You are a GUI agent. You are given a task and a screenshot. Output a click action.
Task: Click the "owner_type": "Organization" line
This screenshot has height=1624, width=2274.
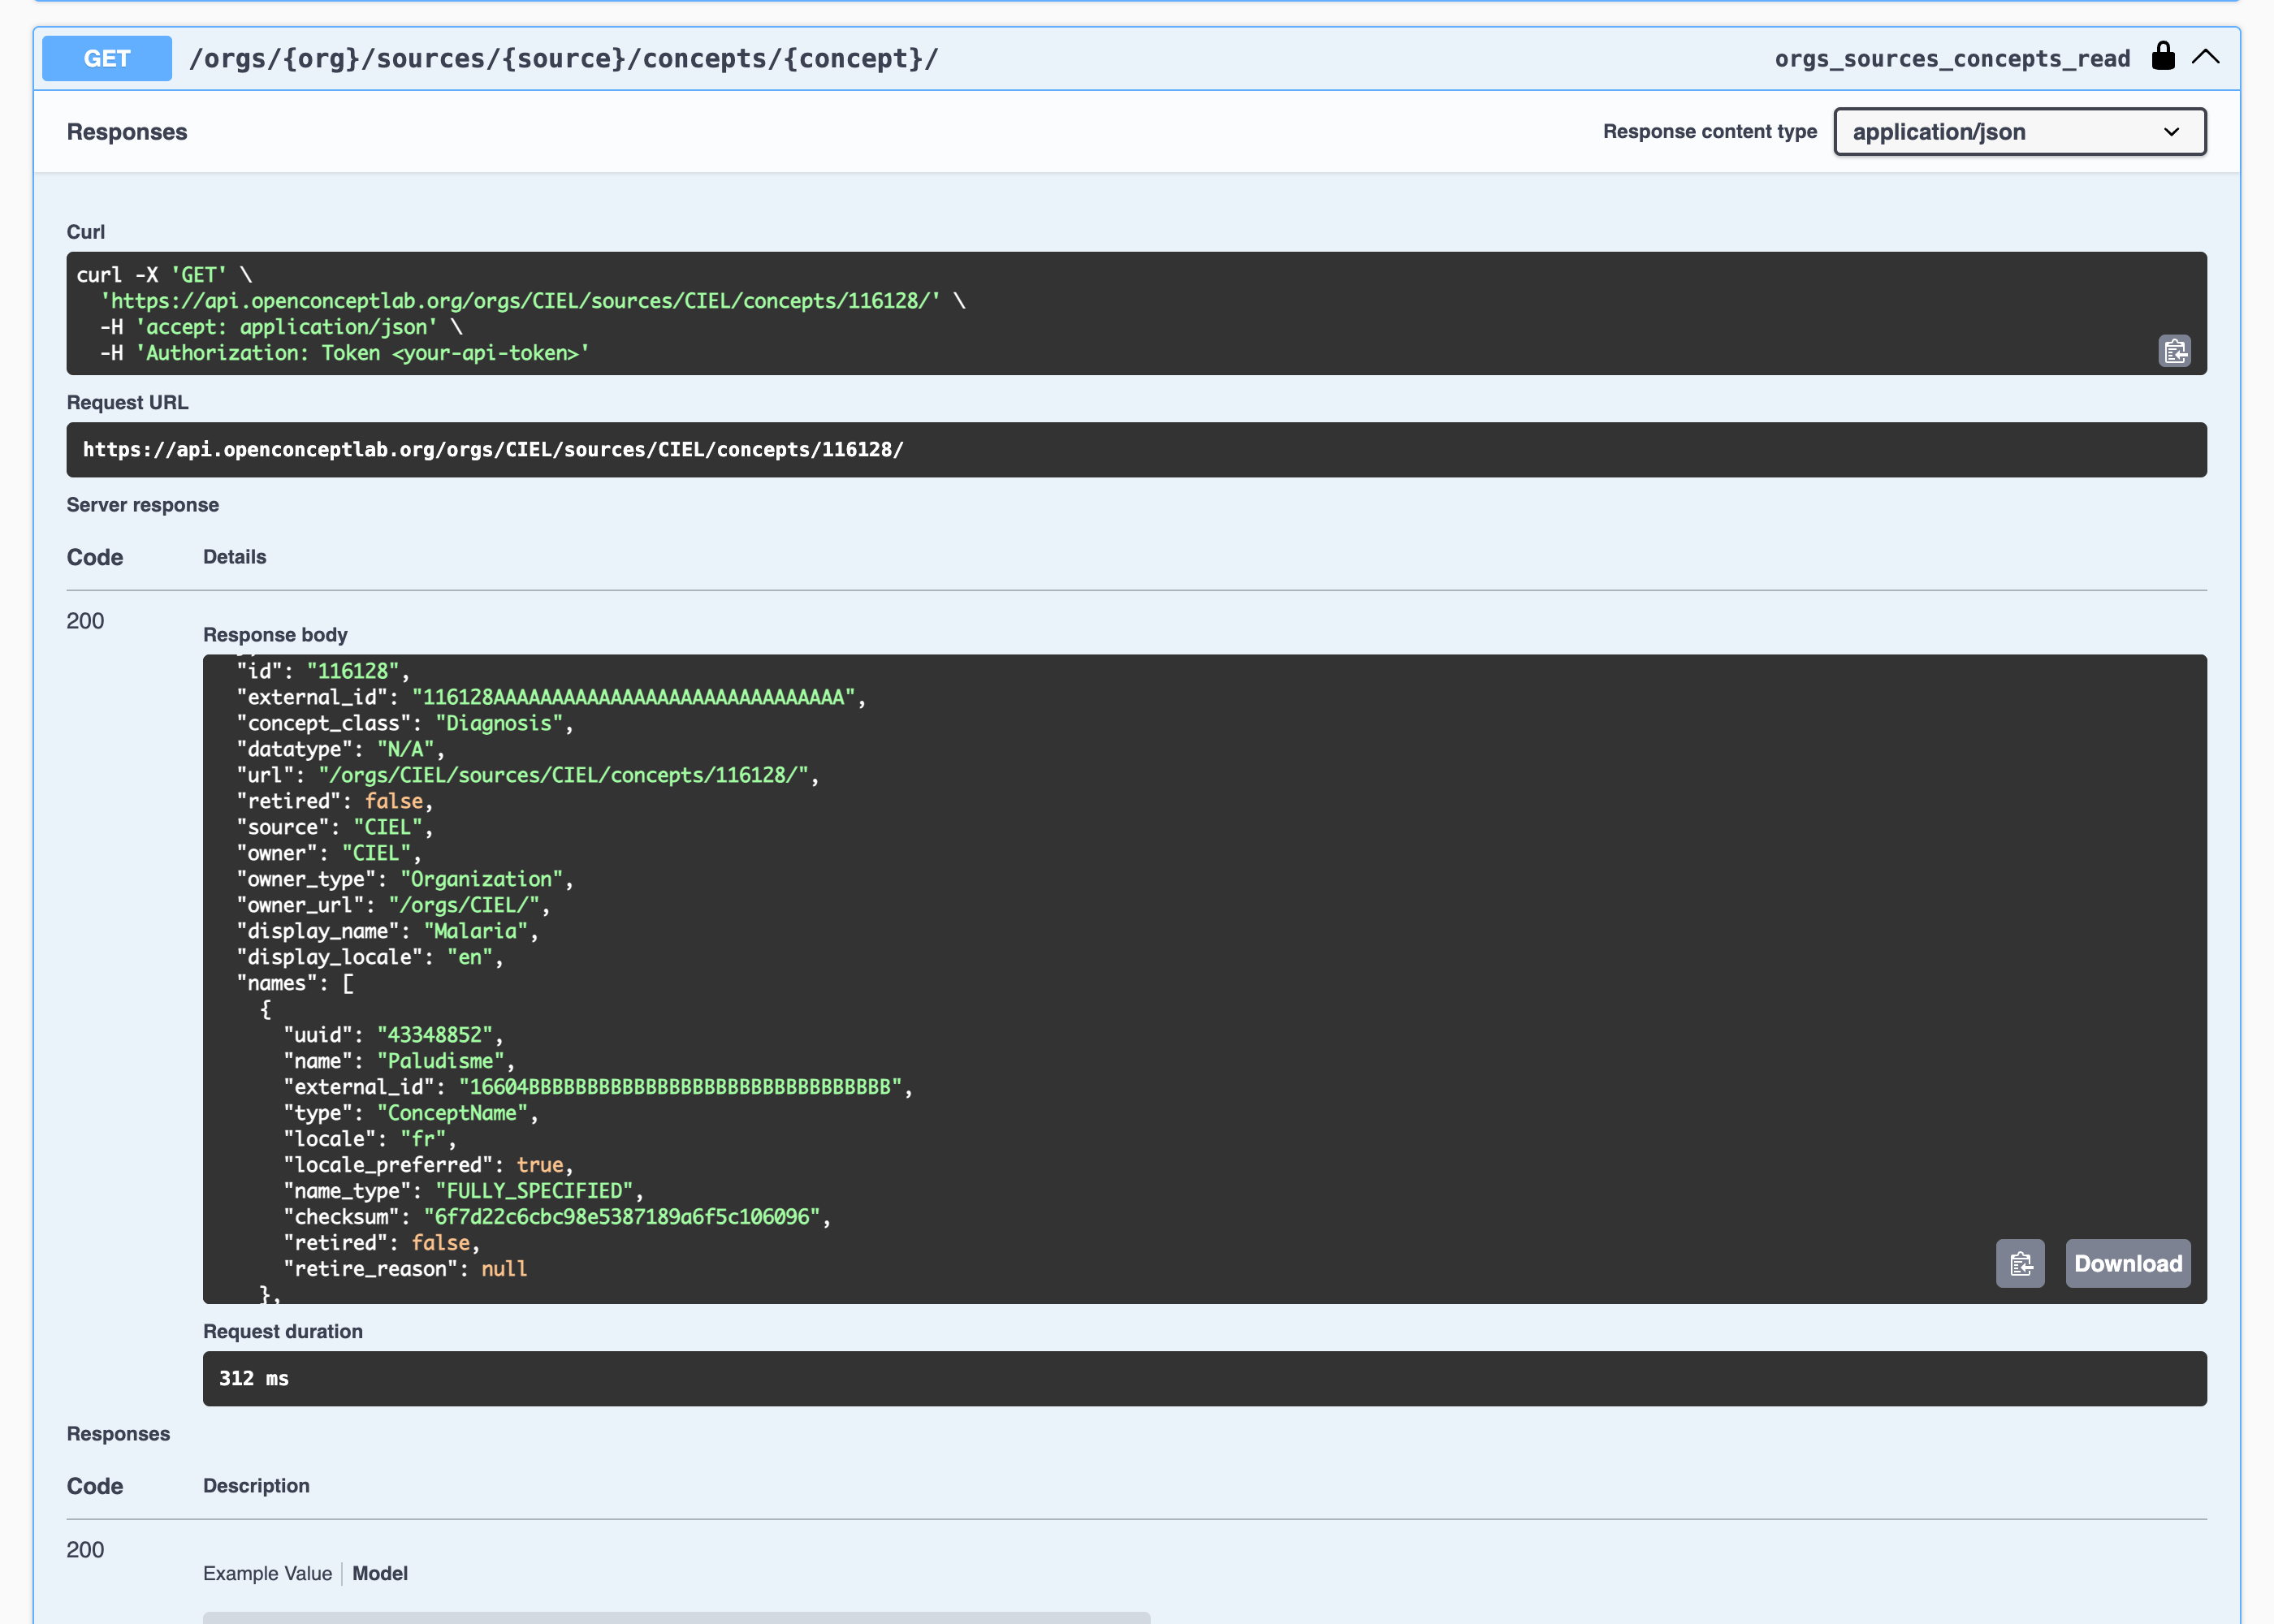tap(405, 879)
